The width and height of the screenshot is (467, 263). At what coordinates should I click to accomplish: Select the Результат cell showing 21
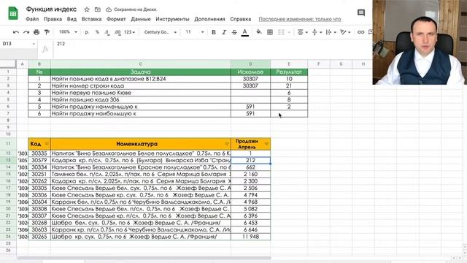pos(289,86)
